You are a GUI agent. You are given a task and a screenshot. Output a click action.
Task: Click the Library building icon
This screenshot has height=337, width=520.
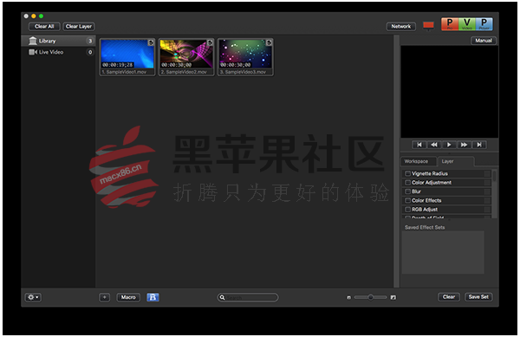click(33, 41)
